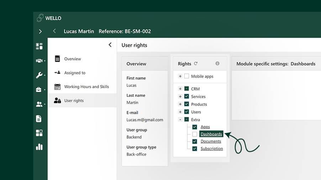Select the Extra label
The height and width of the screenshot is (180, 321).
coord(195,120)
